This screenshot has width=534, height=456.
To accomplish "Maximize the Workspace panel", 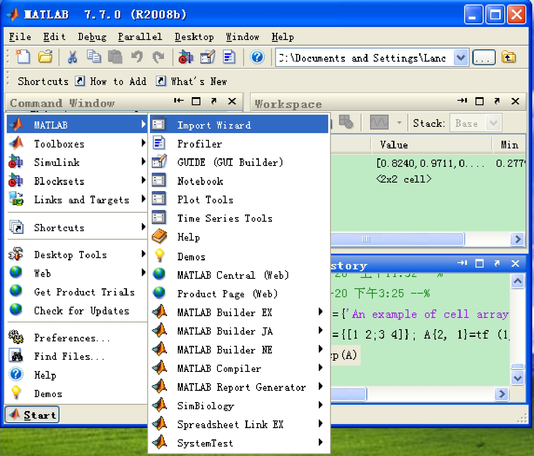I will tap(480, 101).
